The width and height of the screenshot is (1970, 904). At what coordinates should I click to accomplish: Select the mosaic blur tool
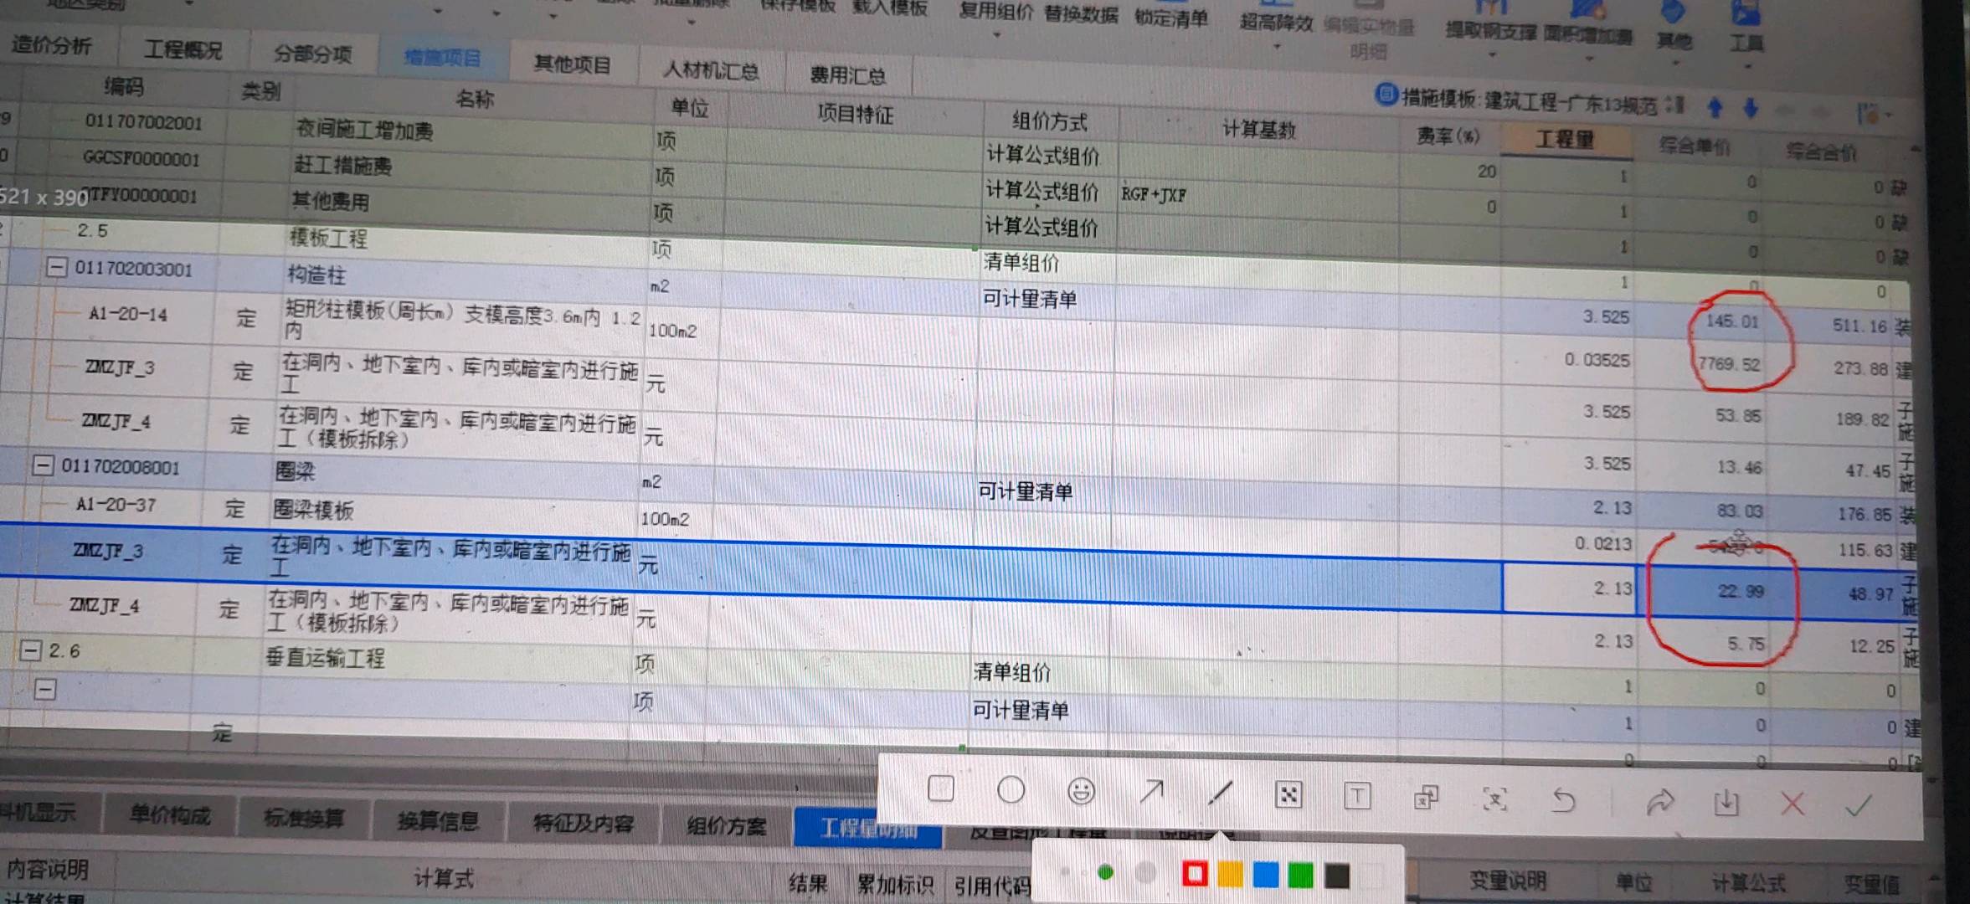[x=1288, y=795]
